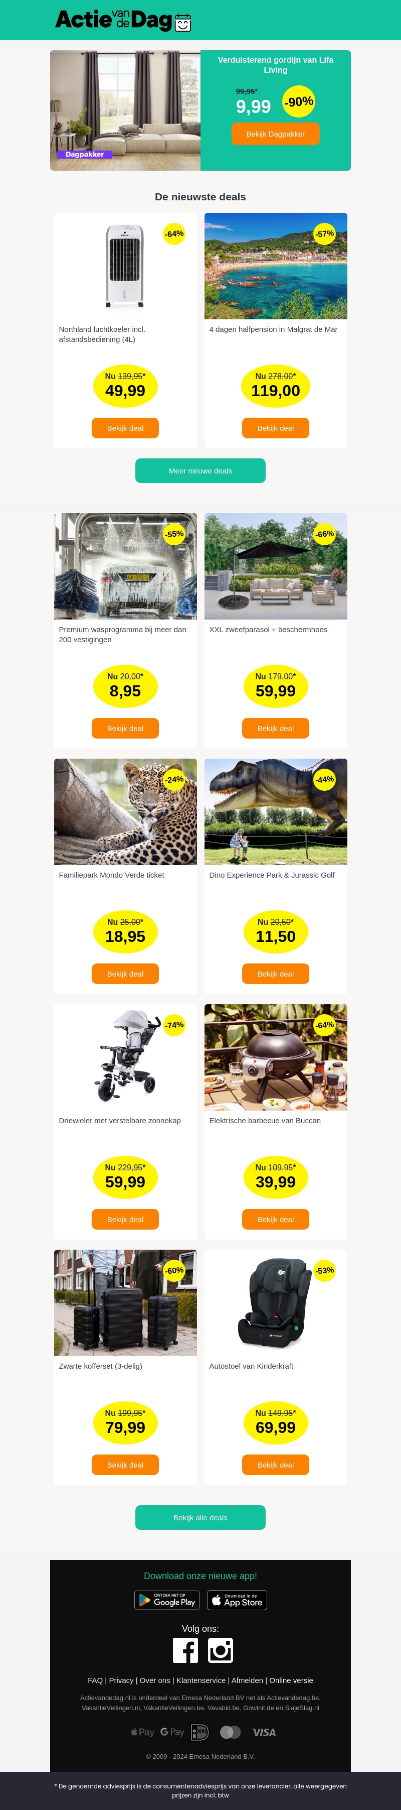Click the Meer nieuwe deals button
Image resolution: width=401 pixels, height=1810 pixels.
point(200,471)
